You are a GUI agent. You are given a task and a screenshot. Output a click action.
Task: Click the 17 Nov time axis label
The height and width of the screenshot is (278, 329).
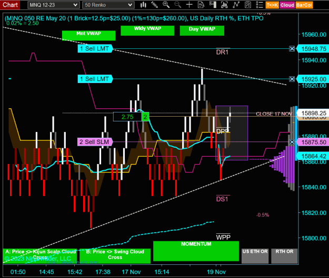coord(131,272)
